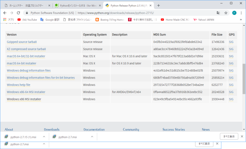Click the browser forward arrow
The height and width of the screenshot is (149, 246).
pyautogui.click(x=12, y=13)
